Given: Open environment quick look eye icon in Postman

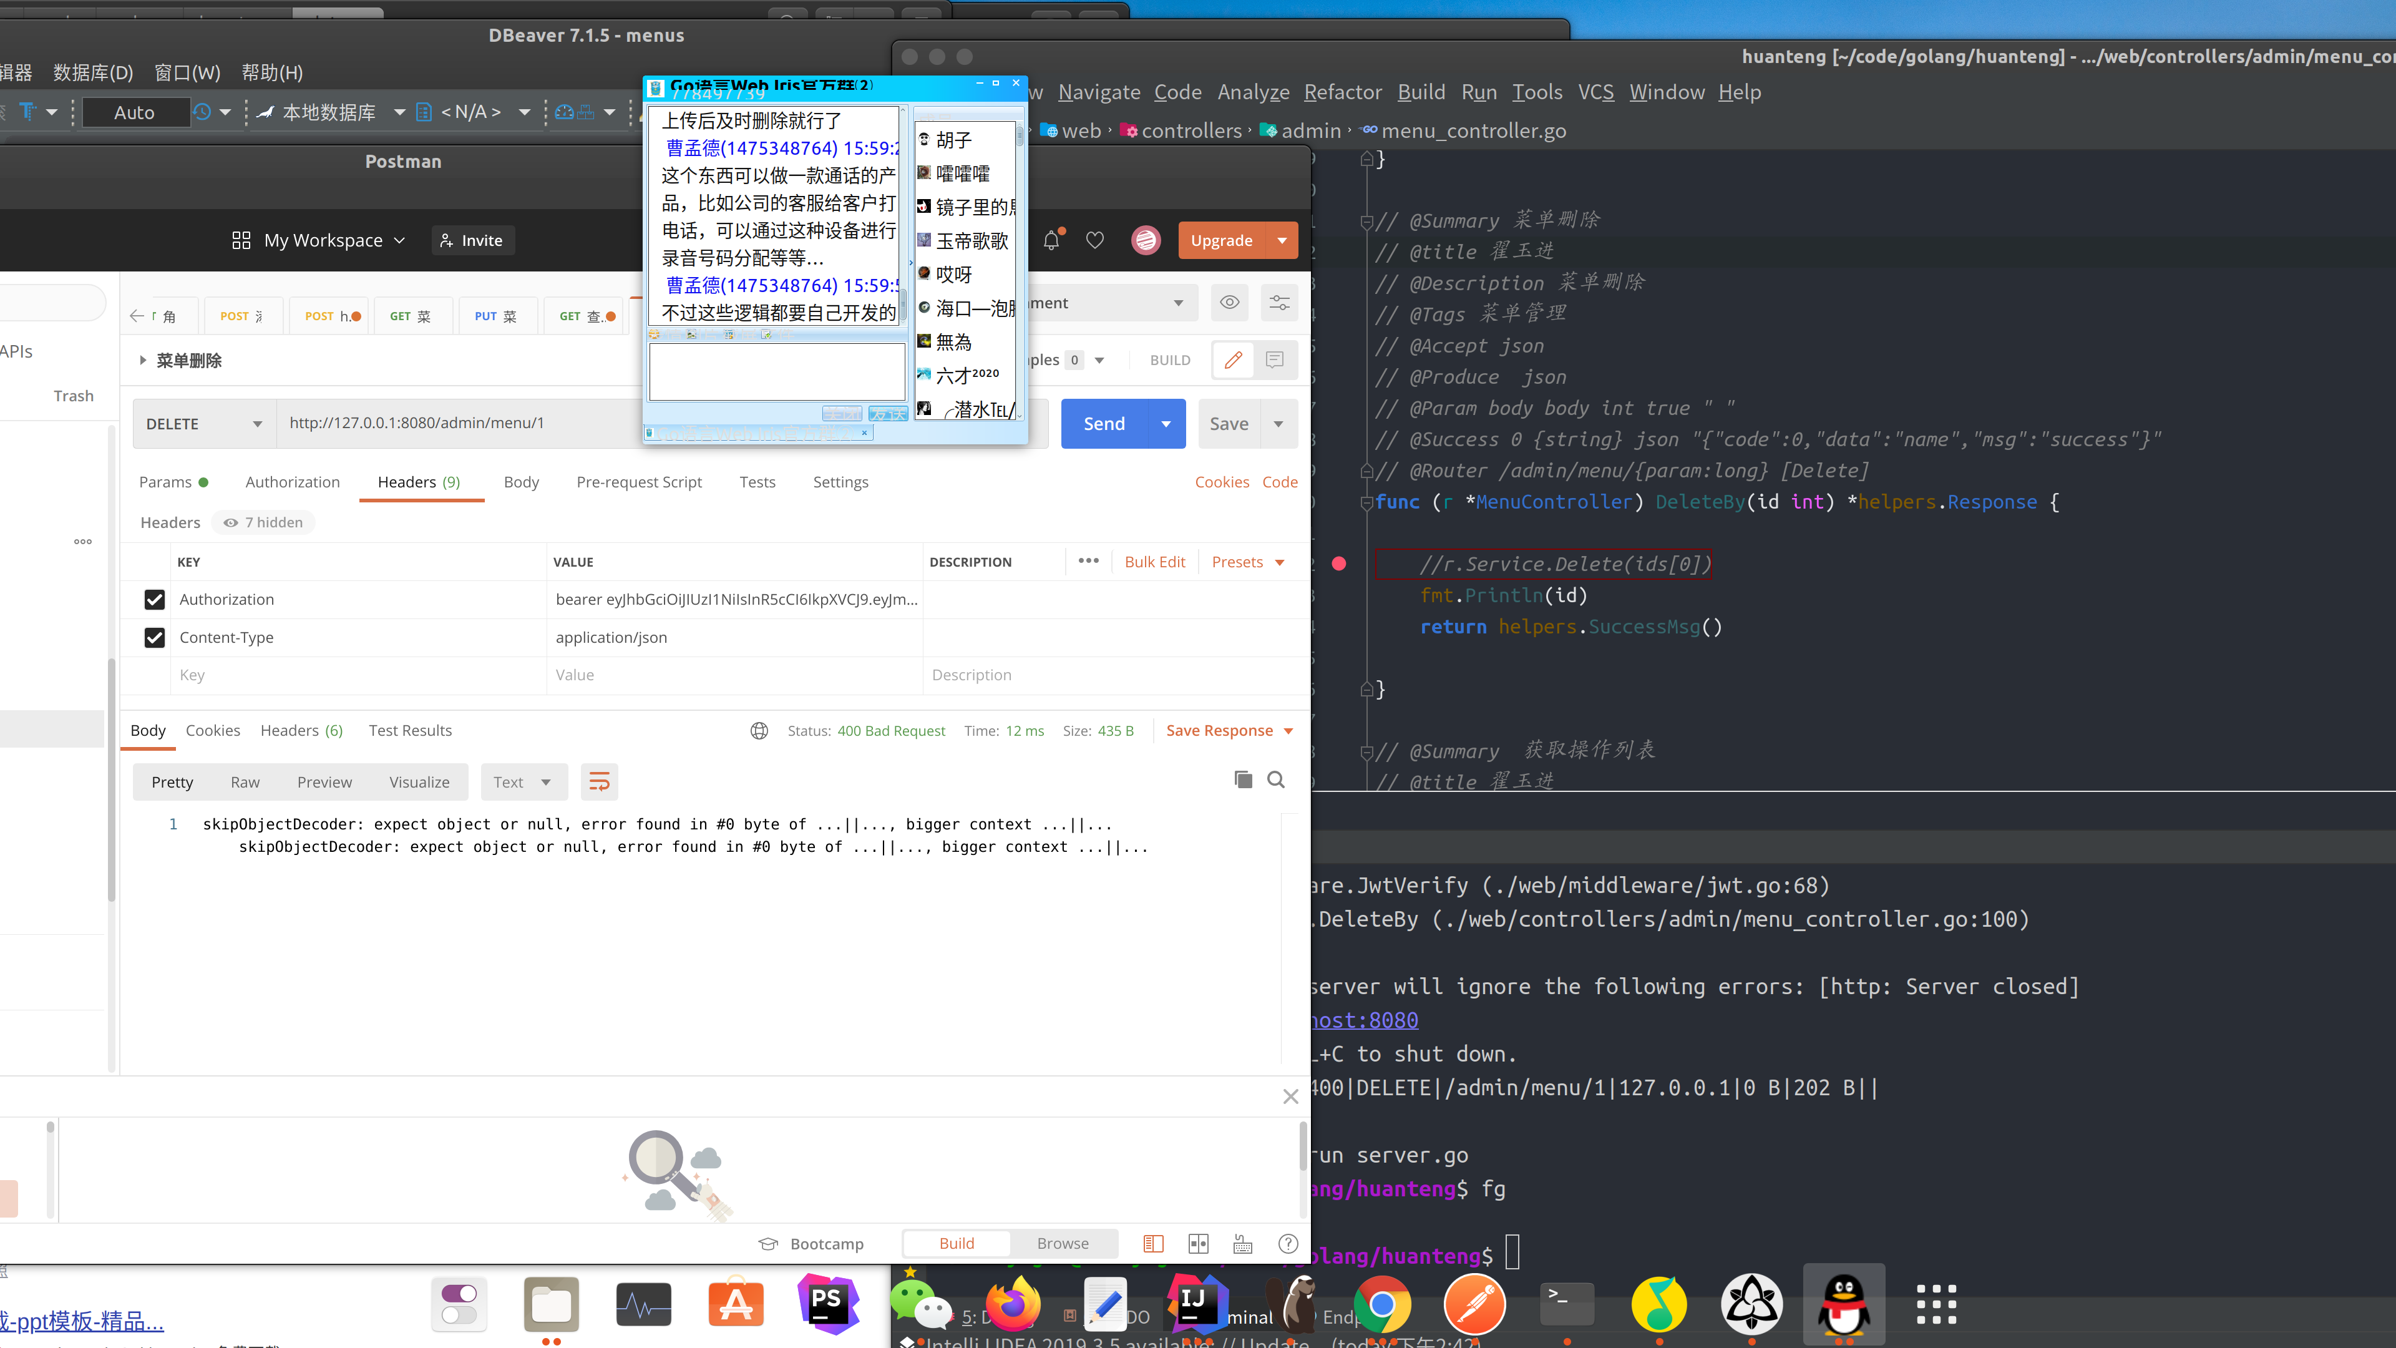Looking at the screenshot, I should (1230, 302).
